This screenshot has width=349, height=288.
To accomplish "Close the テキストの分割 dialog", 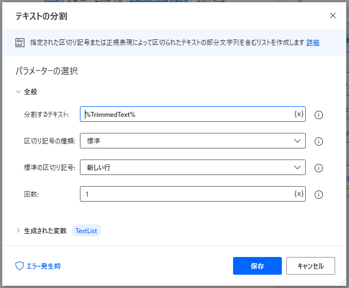I will [x=333, y=16].
